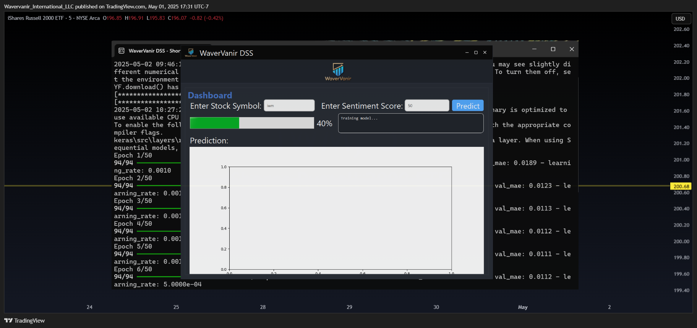Viewport: 697px width, 328px height.
Task: Maximize the WaverVanir DSS window
Action: coord(476,53)
